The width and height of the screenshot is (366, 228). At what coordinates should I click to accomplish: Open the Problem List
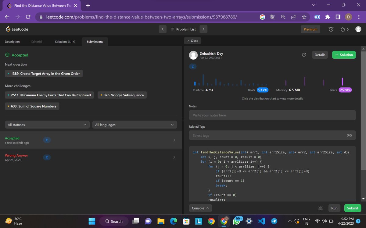click(183, 29)
